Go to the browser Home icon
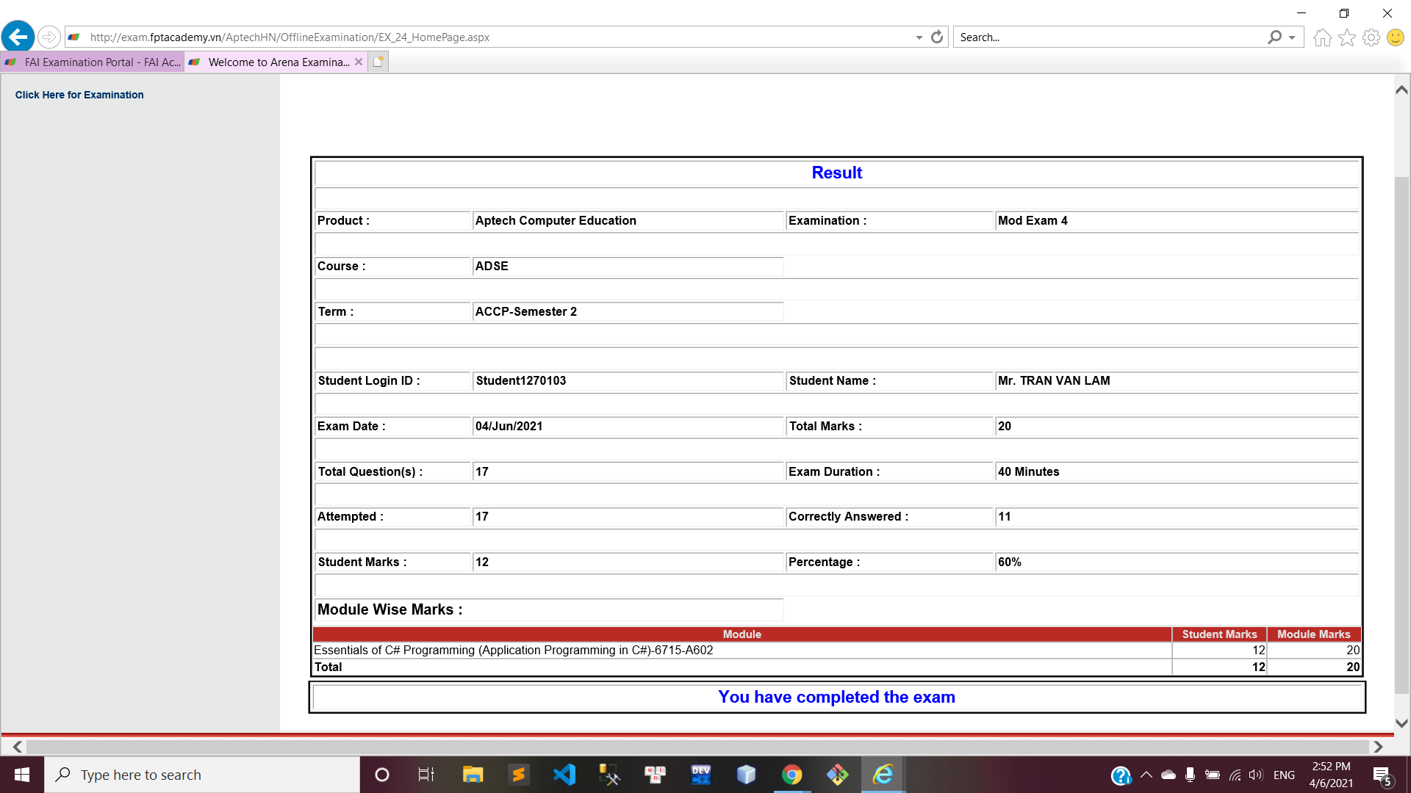The height and width of the screenshot is (793, 1411). (x=1323, y=37)
